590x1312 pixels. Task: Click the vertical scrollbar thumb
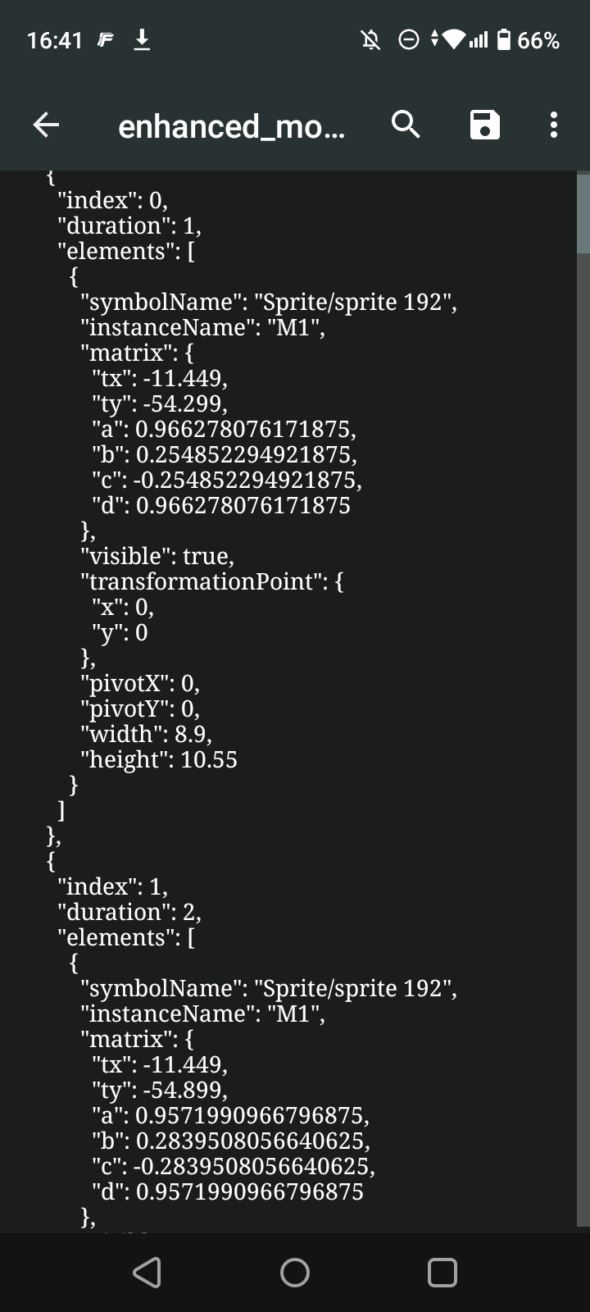tap(583, 213)
